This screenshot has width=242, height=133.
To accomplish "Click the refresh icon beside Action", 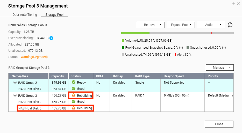I will (x=230, y=25).
